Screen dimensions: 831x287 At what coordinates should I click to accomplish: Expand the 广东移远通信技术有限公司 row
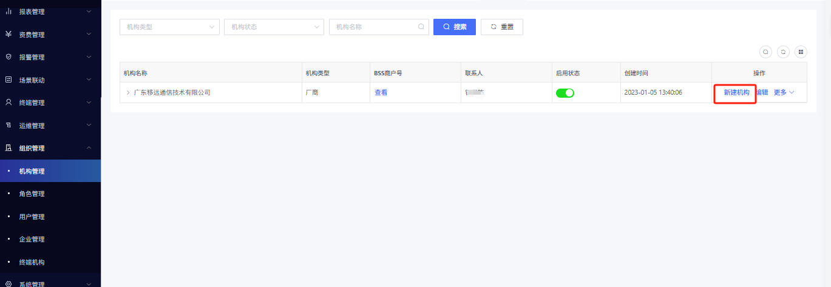[x=128, y=93]
